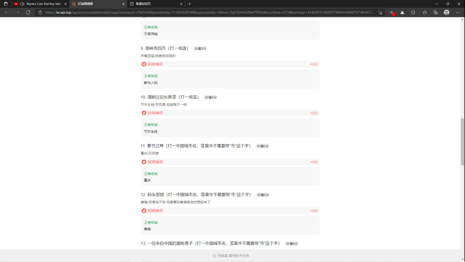The height and width of the screenshot is (262, 465).
Task: Mute audio on the Mysta's Cute Brat tab
Action: click(22, 4)
